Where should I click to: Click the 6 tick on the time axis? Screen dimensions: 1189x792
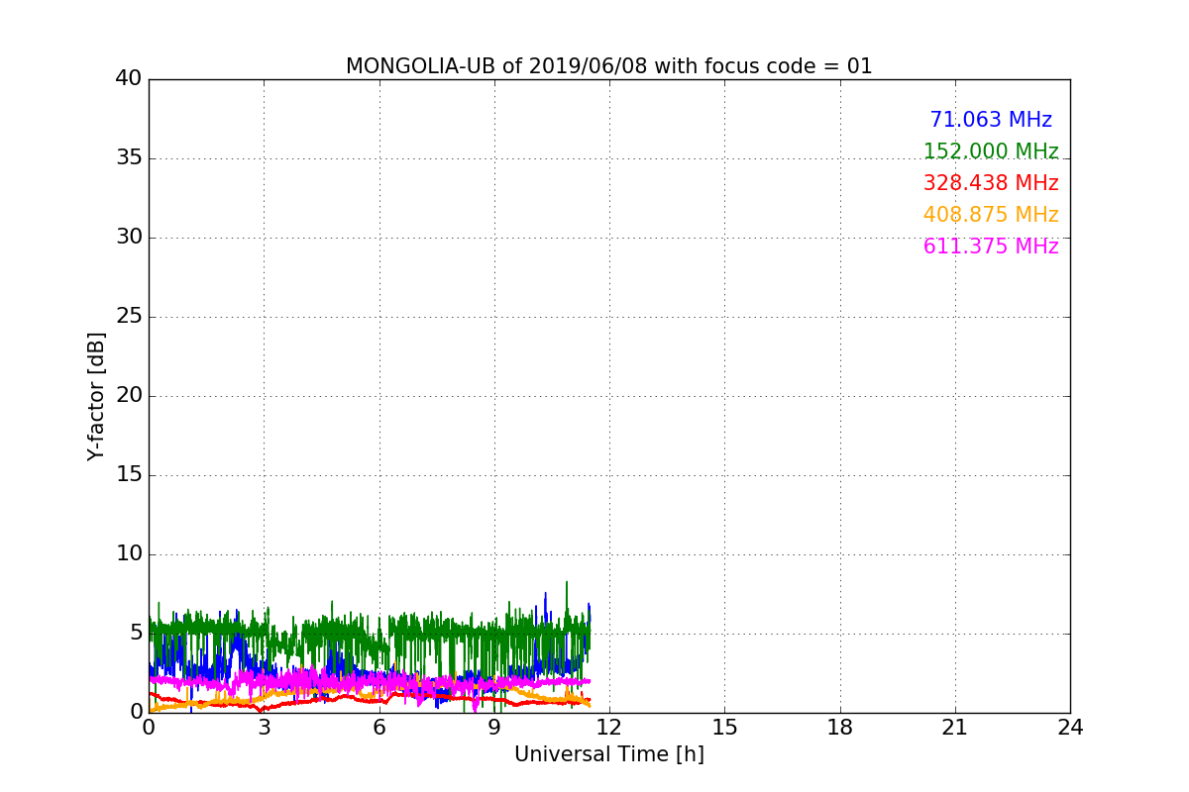(x=379, y=727)
